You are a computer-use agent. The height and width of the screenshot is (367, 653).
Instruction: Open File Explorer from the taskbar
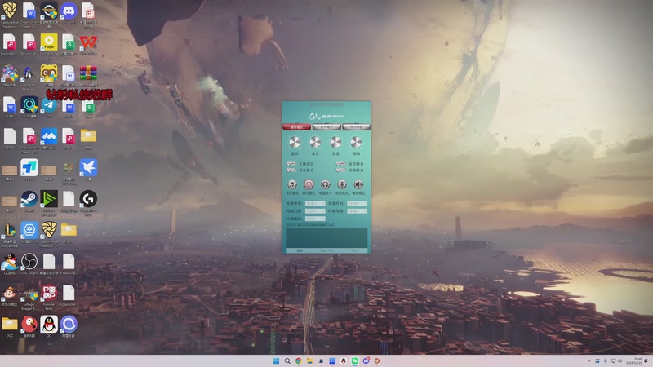pos(310,360)
